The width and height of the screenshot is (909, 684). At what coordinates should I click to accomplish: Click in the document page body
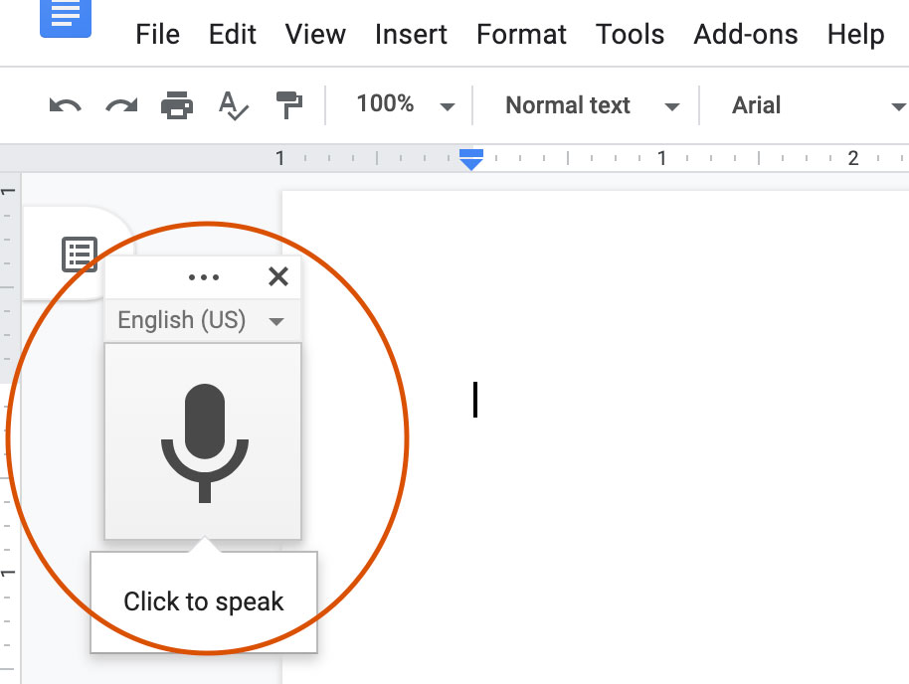[617, 447]
